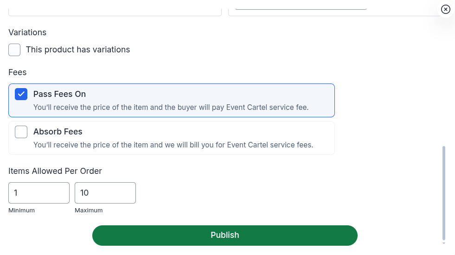The width and height of the screenshot is (455, 255).
Task: Click the 'Items Allowed Per Order' heading
Action: coord(55,171)
